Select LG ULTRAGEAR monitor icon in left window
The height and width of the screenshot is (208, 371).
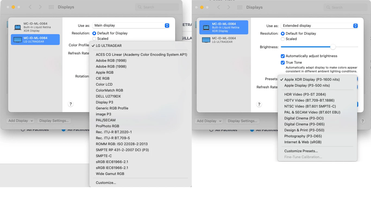point(18,40)
